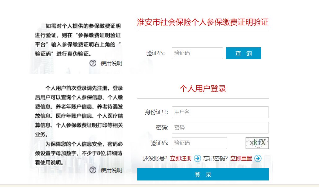
Task: Click arrow icon next to 立即重置
Action: (x=258, y=158)
